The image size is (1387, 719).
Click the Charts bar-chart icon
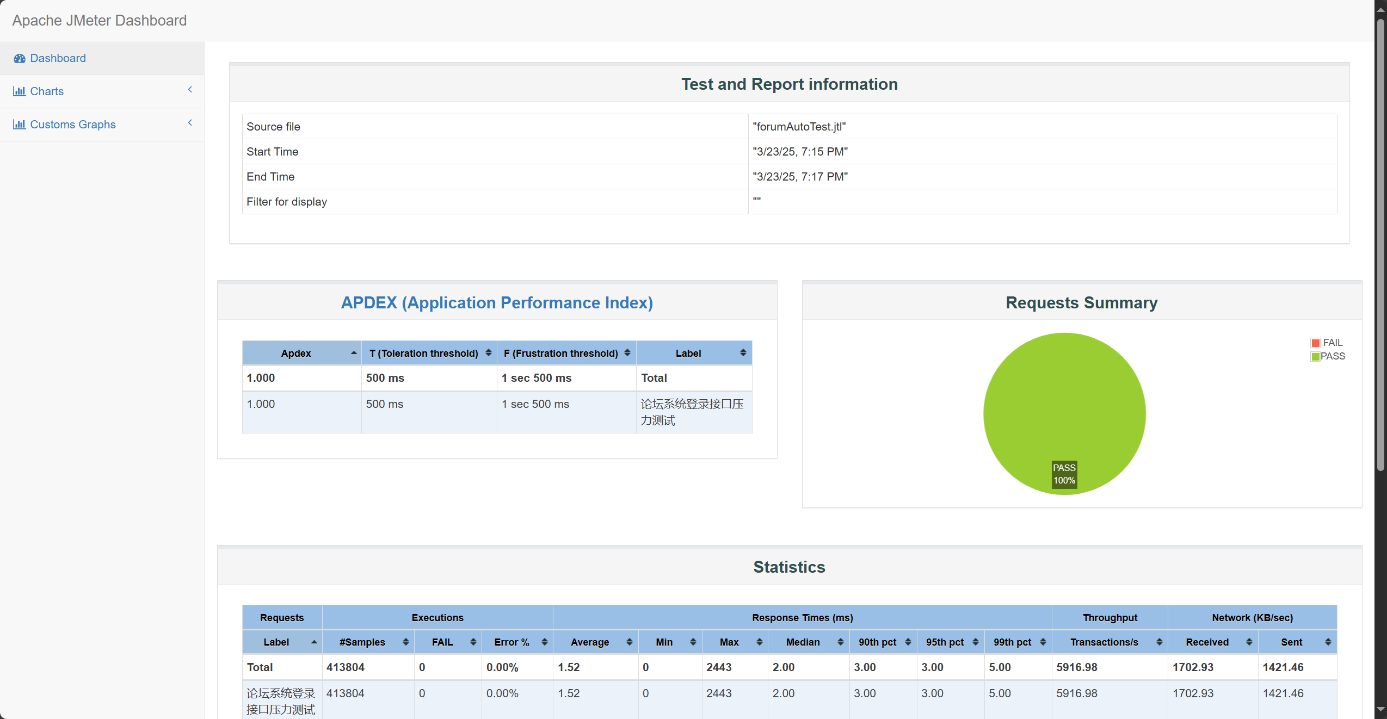[20, 91]
